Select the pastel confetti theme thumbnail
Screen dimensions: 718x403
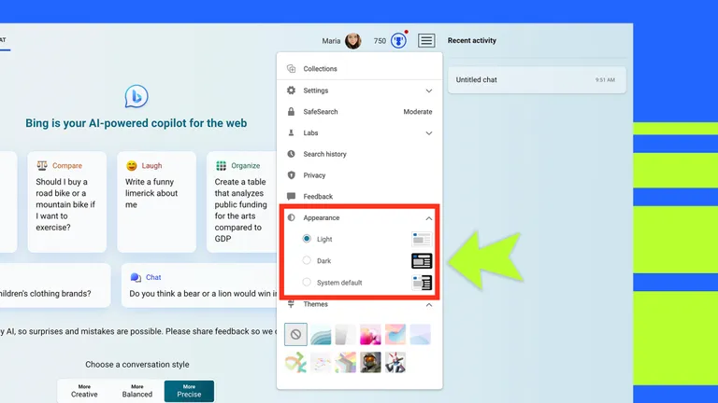(321, 362)
